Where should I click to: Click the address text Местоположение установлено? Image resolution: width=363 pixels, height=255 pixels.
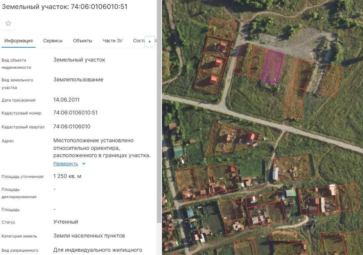(93, 141)
